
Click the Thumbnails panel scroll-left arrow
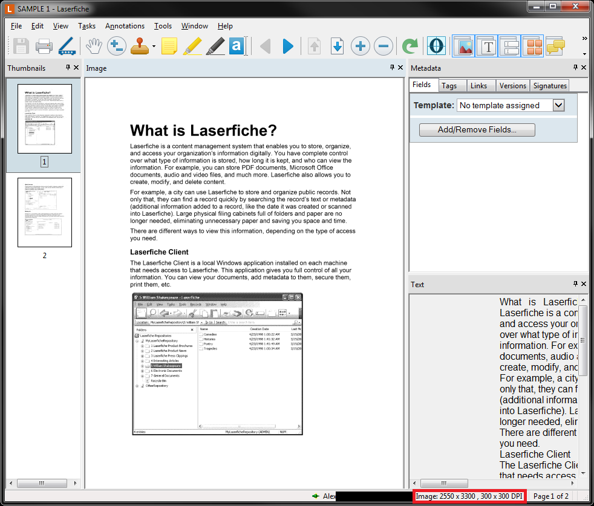[11, 483]
